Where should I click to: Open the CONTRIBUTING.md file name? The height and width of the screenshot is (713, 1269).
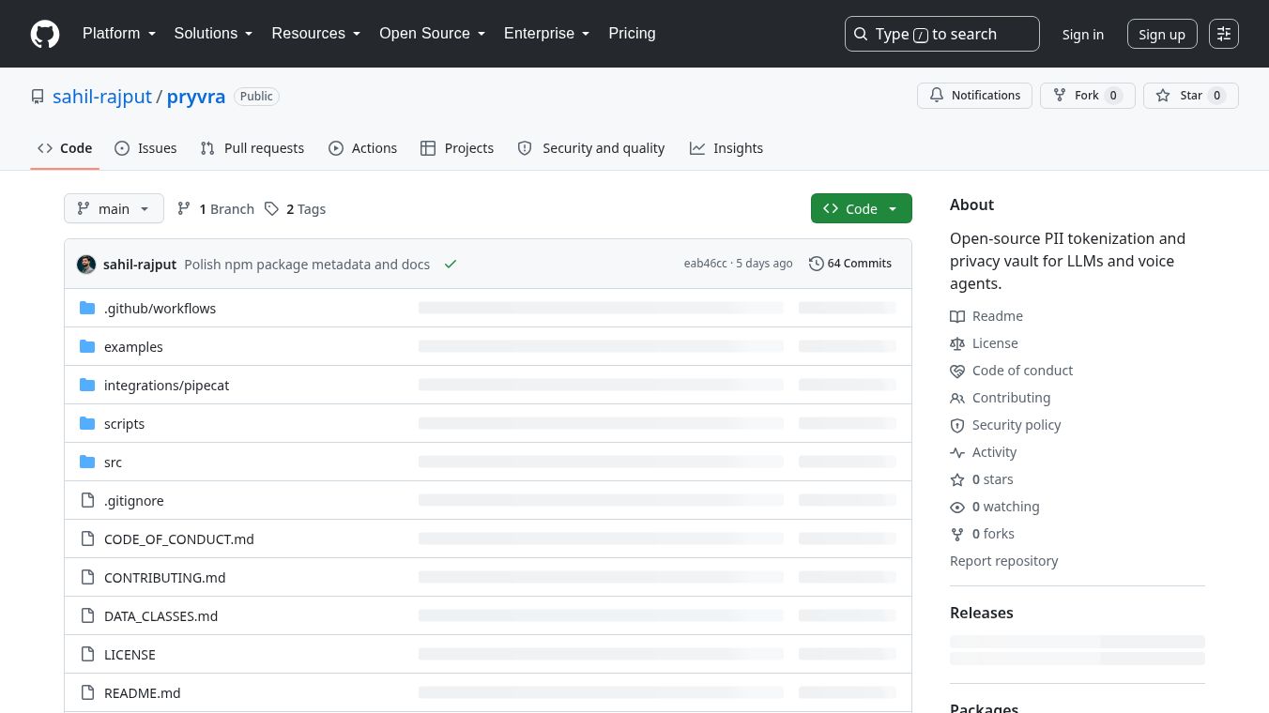[164, 577]
